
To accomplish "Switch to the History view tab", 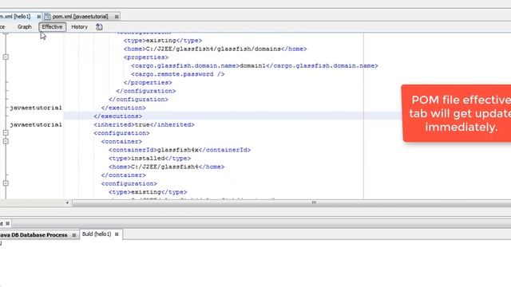I will click(80, 27).
